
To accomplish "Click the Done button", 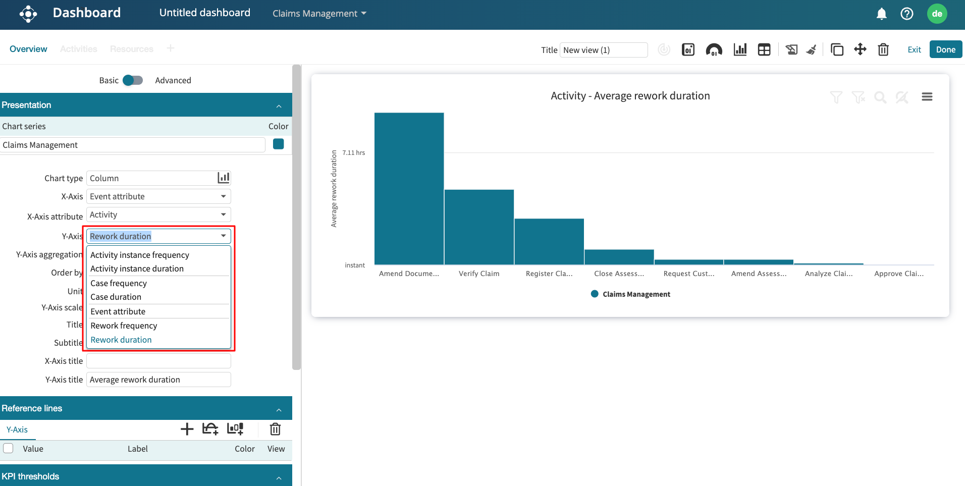I will click(x=945, y=49).
